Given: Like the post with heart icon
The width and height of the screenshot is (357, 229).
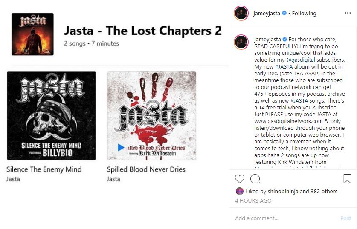Looking at the screenshot, I should pyautogui.click(x=240, y=179).
